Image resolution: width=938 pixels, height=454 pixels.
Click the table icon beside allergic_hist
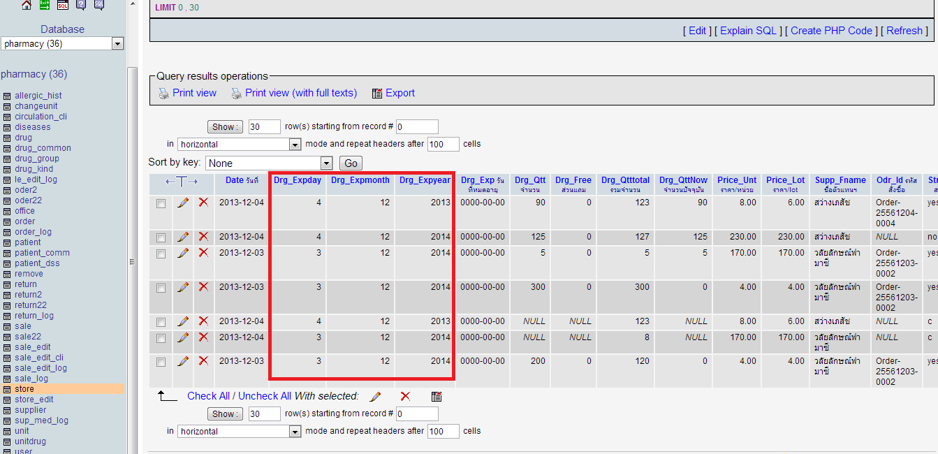point(7,96)
